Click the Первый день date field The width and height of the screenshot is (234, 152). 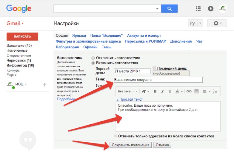click(132, 71)
